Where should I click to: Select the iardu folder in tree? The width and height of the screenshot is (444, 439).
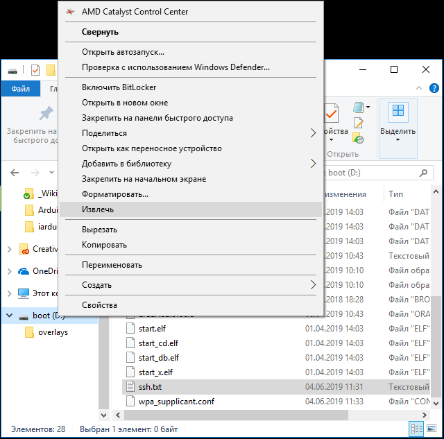(48, 227)
